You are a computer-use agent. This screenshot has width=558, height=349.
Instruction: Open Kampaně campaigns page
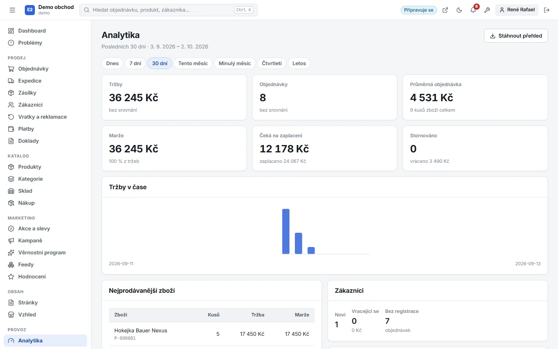point(45,240)
